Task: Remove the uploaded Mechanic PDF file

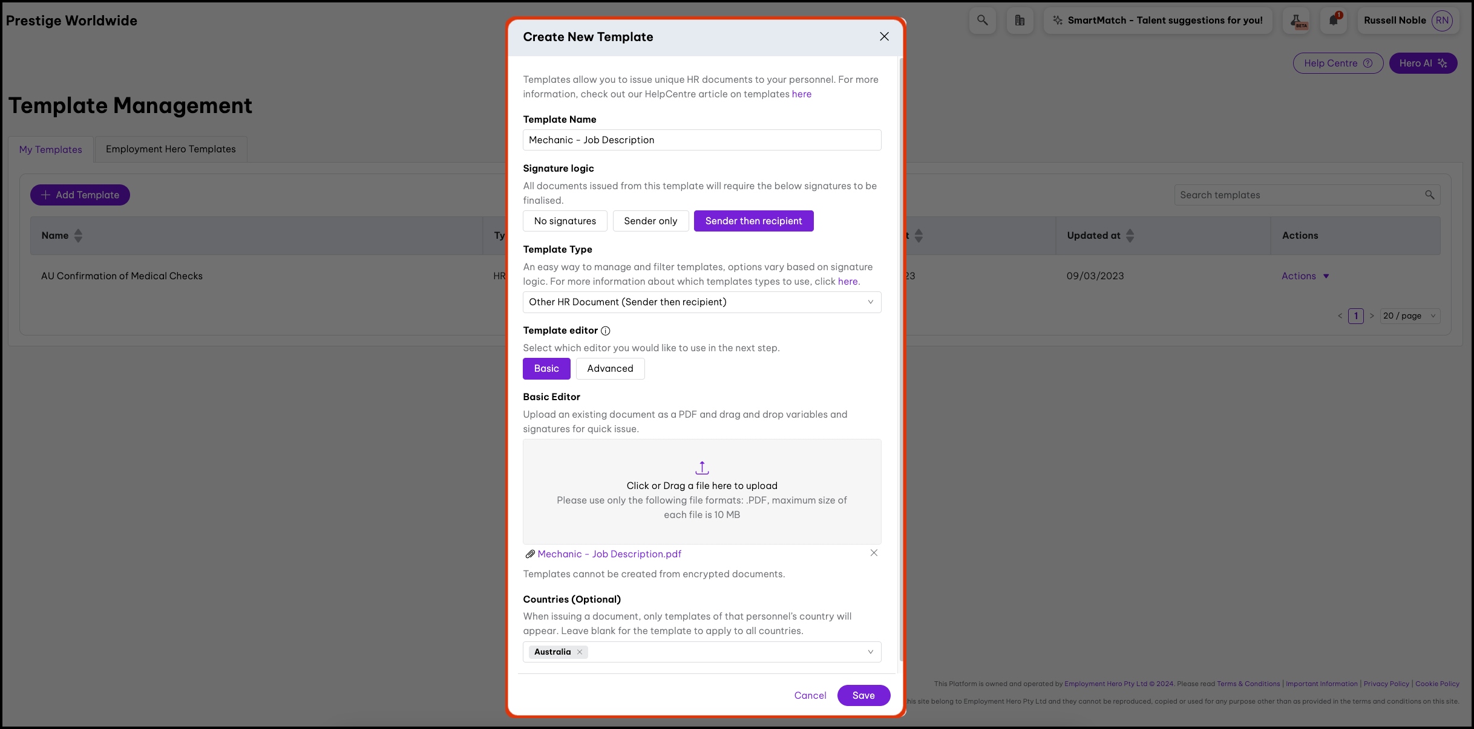Action: tap(874, 553)
